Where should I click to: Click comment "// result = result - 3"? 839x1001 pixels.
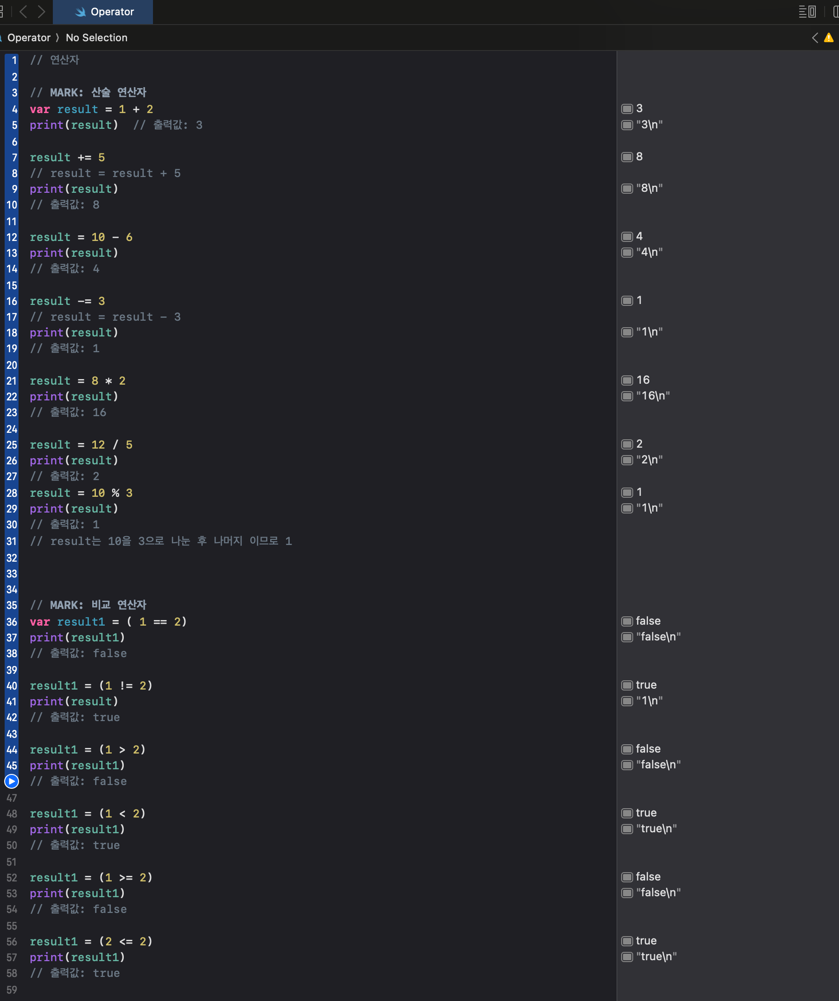(x=105, y=317)
